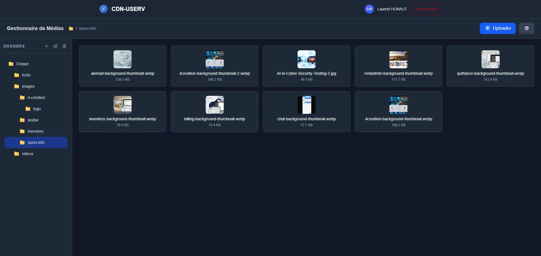
Task: Open settings via the gear icon
Action: pos(527,28)
